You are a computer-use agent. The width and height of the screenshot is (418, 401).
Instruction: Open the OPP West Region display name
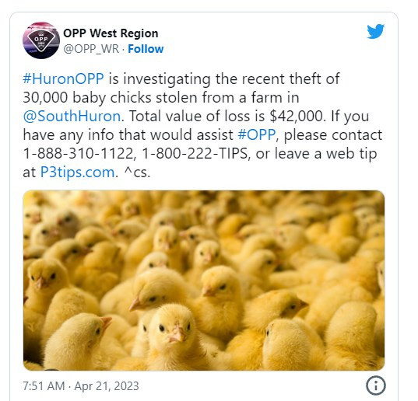pyautogui.click(x=111, y=33)
